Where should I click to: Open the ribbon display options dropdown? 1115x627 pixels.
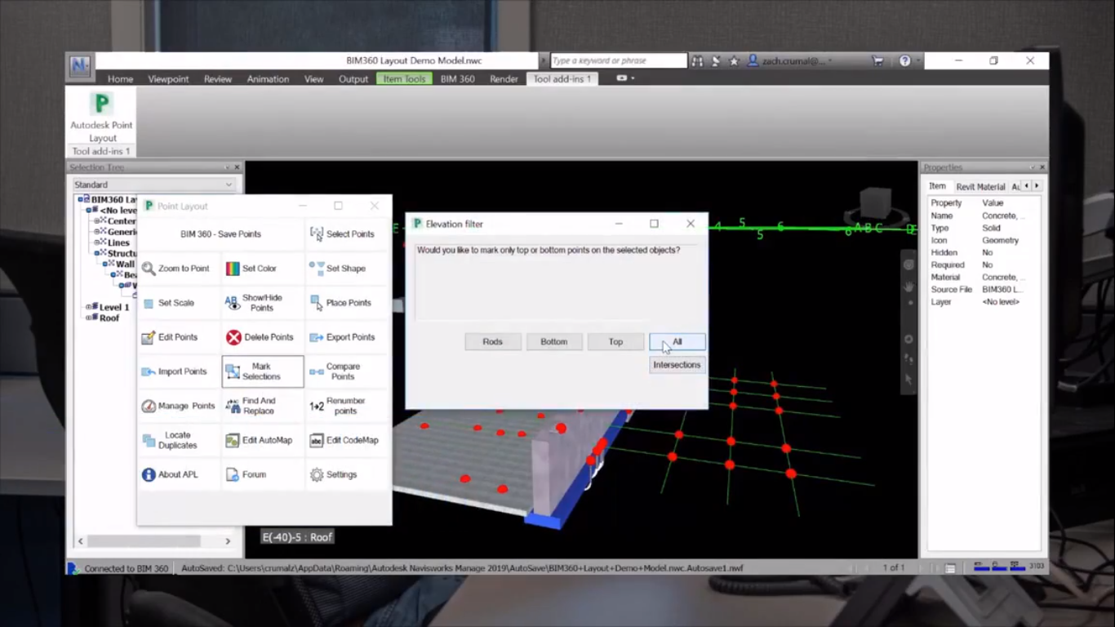(625, 78)
